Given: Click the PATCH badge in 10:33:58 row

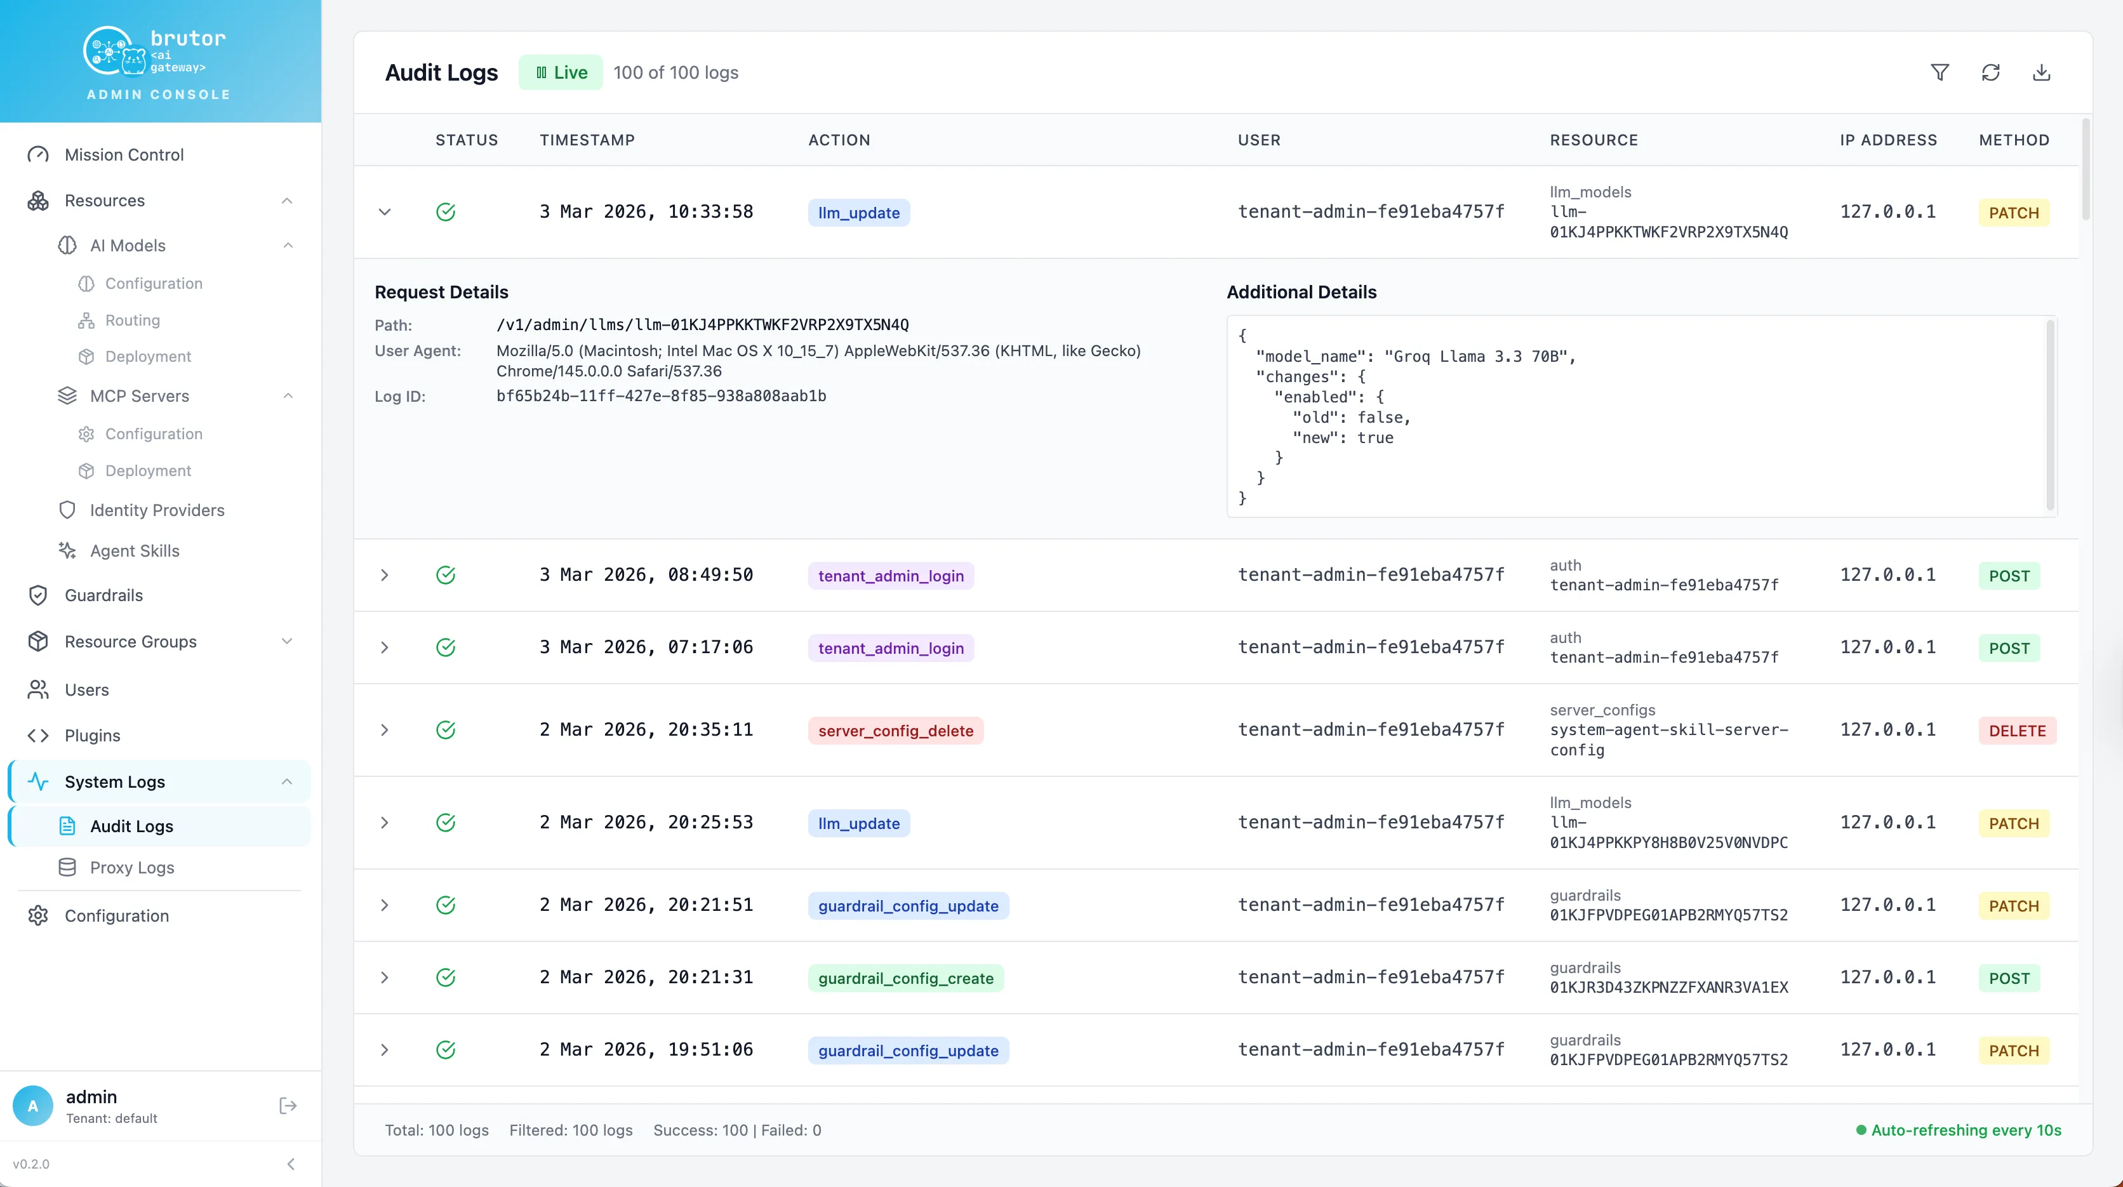Looking at the screenshot, I should click(x=2013, y=213).
